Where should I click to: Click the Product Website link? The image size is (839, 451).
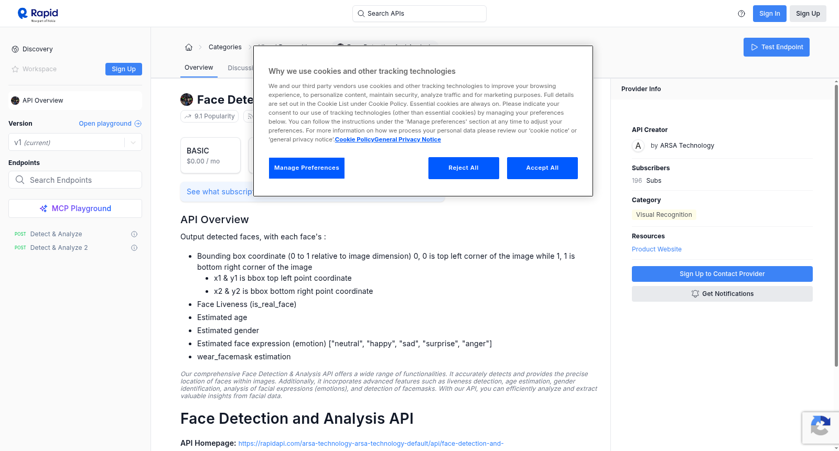657,249
